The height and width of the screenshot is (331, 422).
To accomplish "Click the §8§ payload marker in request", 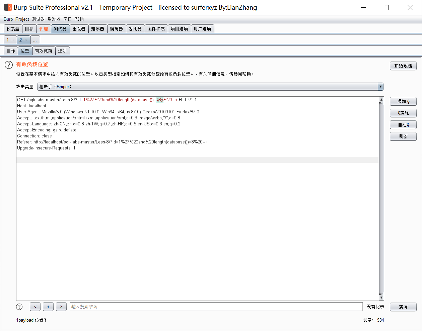I will (160, 100).
